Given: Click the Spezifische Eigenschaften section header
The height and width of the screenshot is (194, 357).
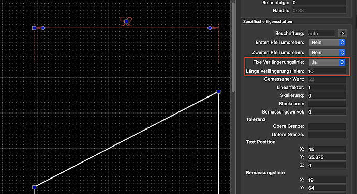Looking at the screenshot, I should [267, 22].
